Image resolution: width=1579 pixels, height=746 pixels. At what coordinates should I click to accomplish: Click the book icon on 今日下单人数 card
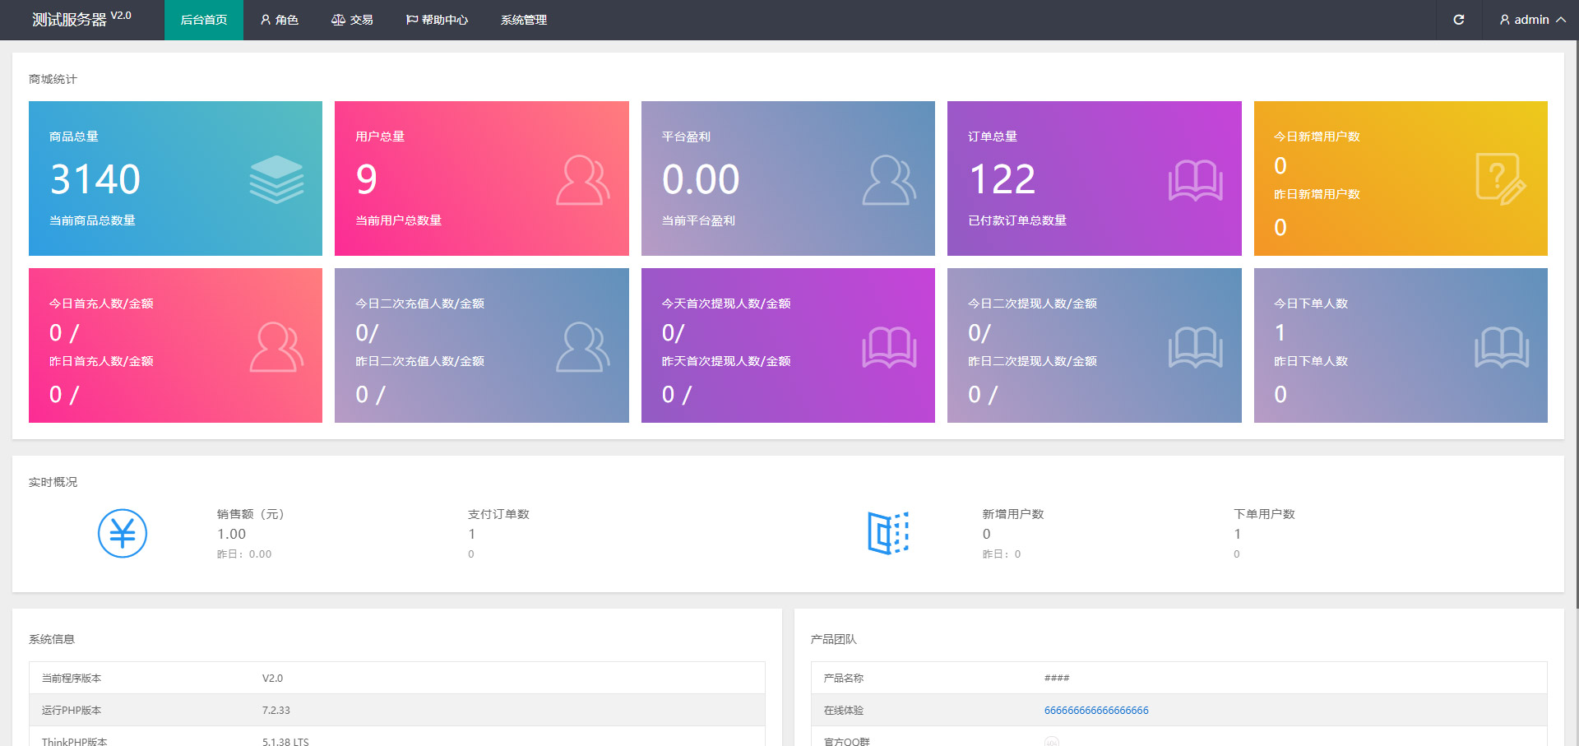tap(1502, 347)
